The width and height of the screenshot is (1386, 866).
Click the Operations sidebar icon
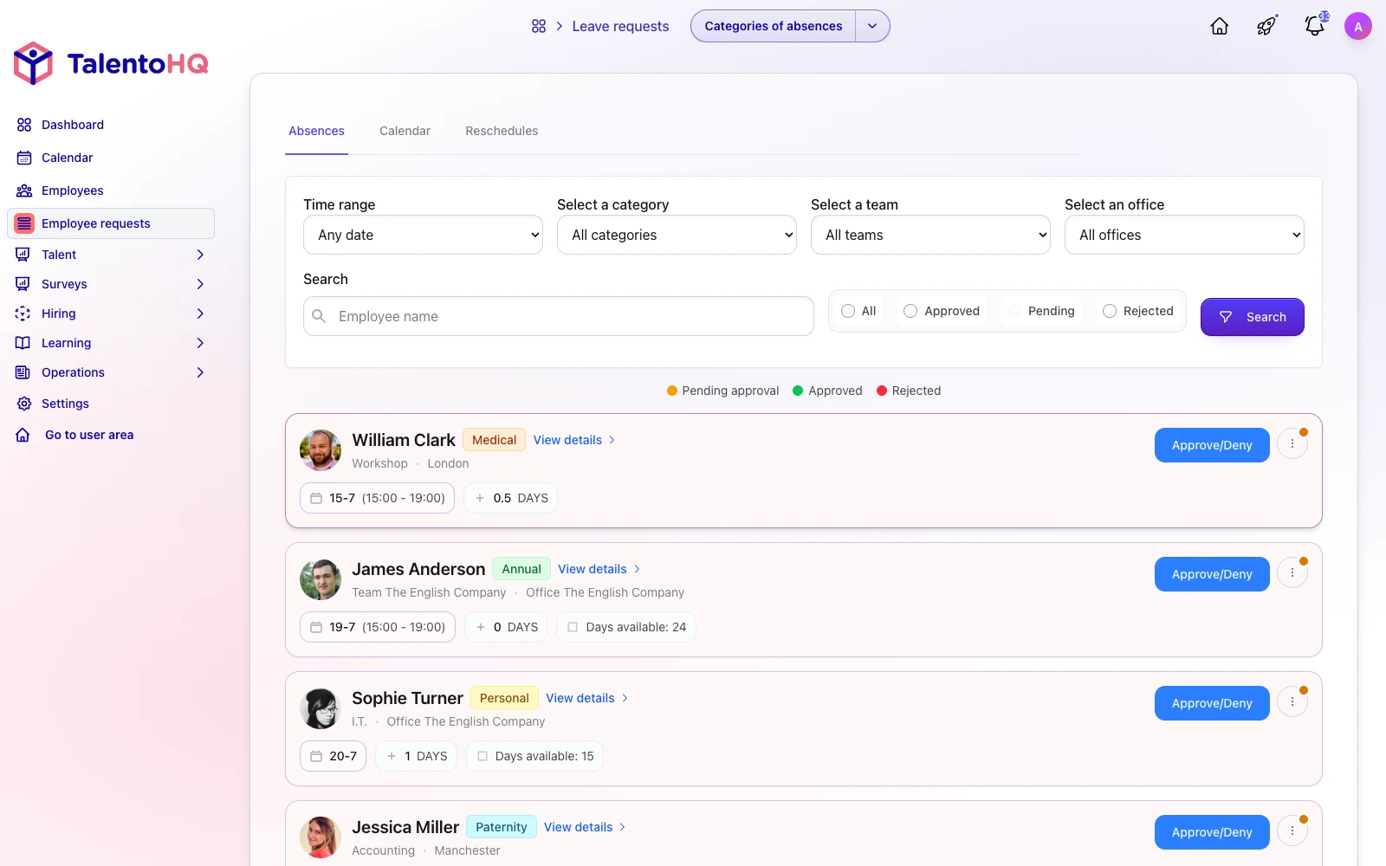[23, 372]
